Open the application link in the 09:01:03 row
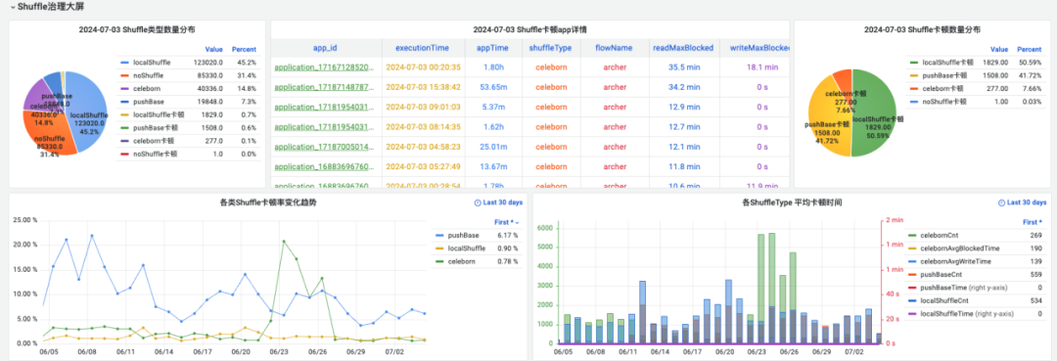 [x=324, y=107]
